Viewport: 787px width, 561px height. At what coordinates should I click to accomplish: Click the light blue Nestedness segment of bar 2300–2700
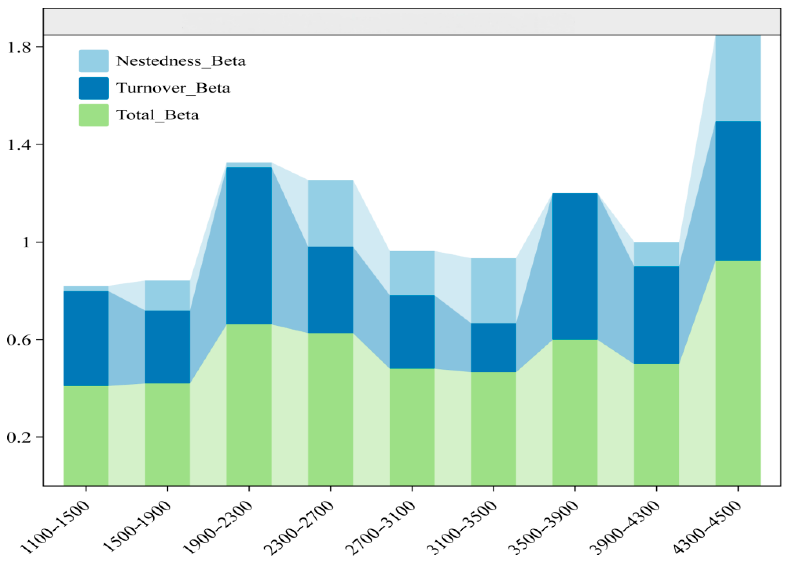tap(331, 214)
